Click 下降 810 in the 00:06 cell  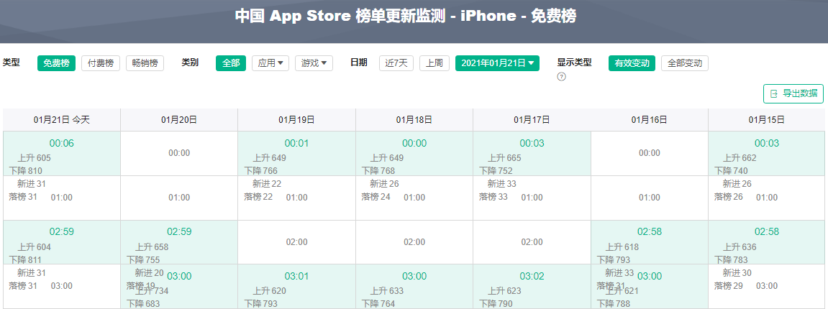pos(25,171)
